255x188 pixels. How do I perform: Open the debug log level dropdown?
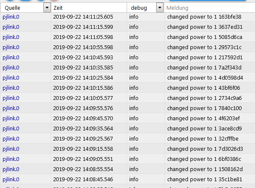[160, 8]
